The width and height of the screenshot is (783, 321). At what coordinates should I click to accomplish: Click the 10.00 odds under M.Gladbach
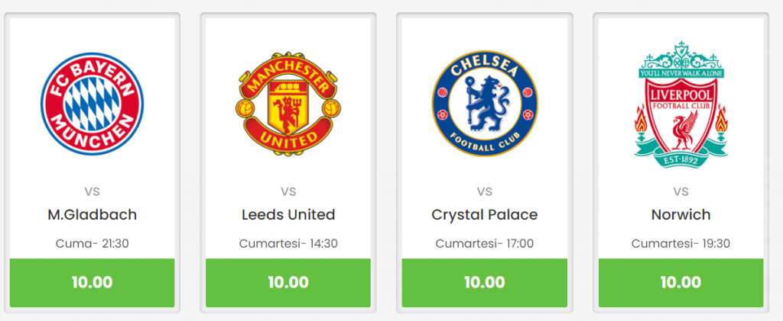point(92,283)
